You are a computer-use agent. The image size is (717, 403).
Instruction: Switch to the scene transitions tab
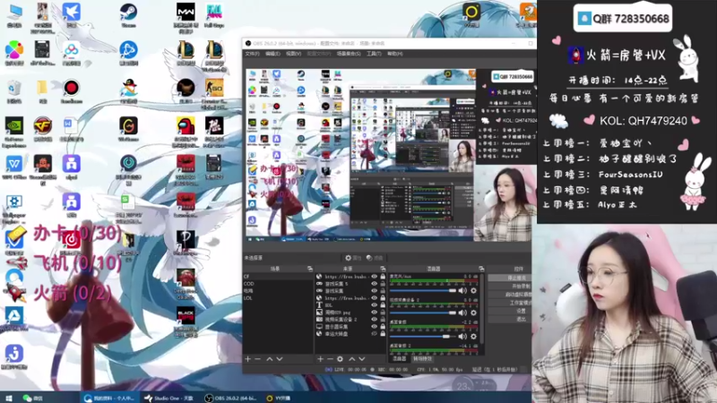(x=421, y=359)
